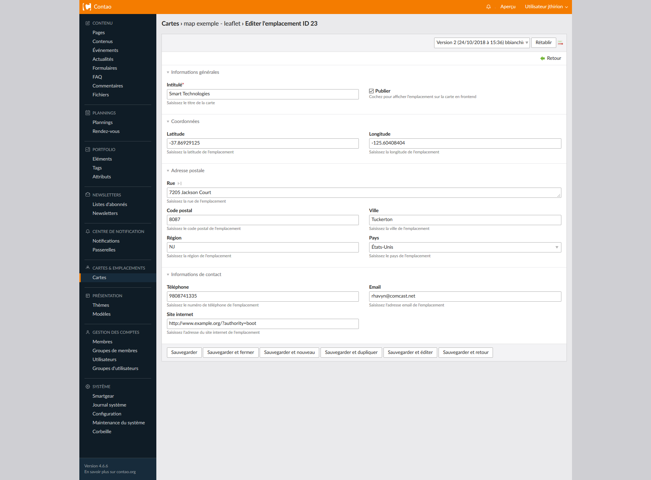The width and height of the screenshot is (651, 480).
Task: Click Sauvegarder et retour
Action: tap(466, 353)
